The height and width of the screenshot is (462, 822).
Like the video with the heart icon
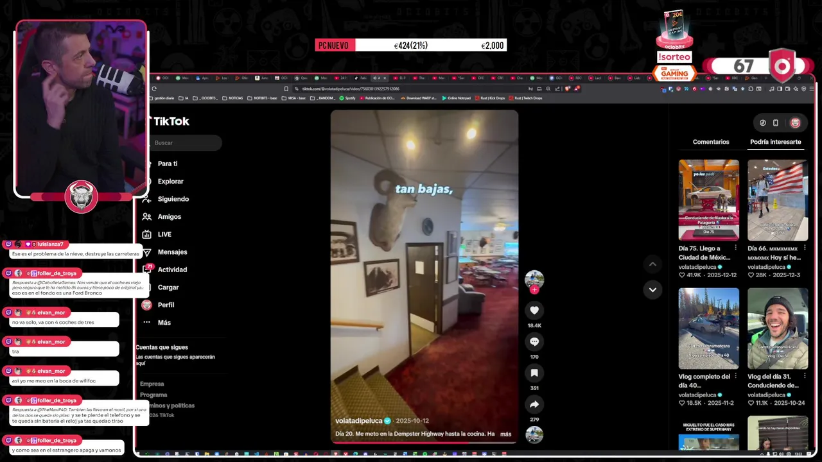(x=534, y=311)
